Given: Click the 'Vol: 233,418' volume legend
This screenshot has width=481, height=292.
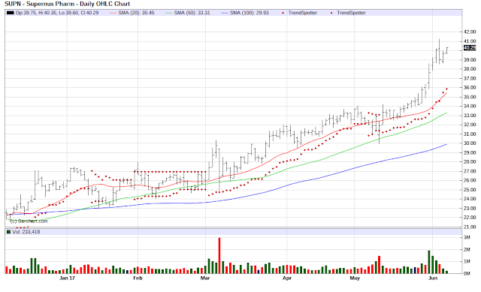Looking at the screenshot, I should pyautogui.click(x=26, y=232).
